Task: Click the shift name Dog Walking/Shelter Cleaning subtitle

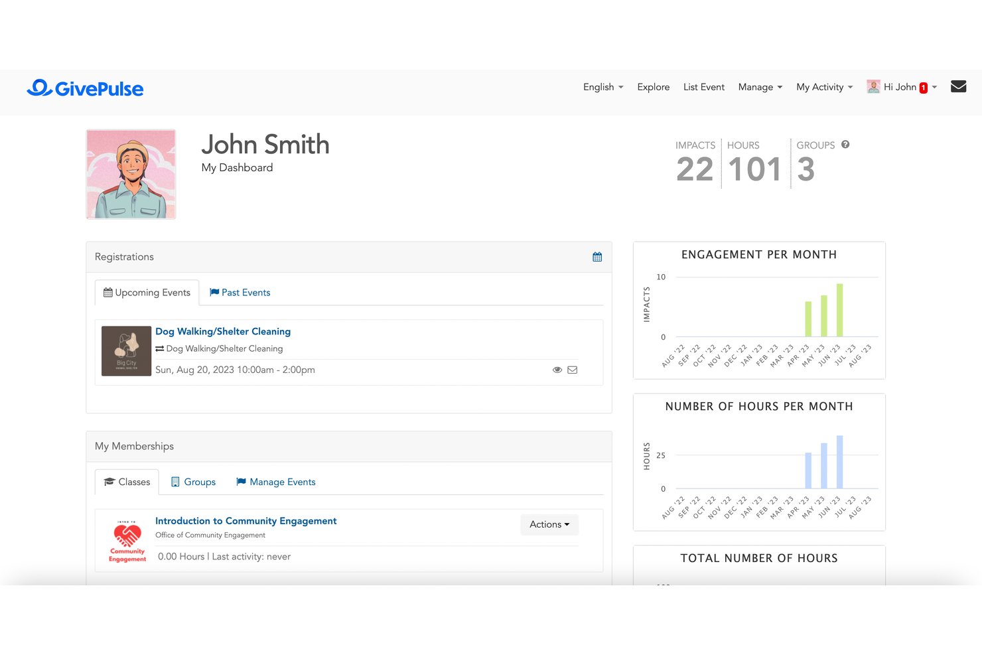Action: click(224, 348)
